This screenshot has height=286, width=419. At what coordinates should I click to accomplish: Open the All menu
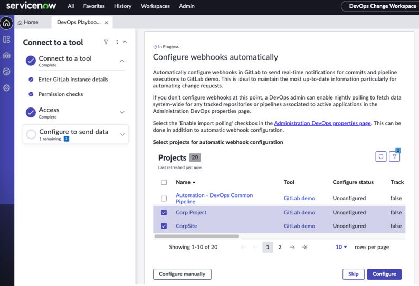(71, 6)
